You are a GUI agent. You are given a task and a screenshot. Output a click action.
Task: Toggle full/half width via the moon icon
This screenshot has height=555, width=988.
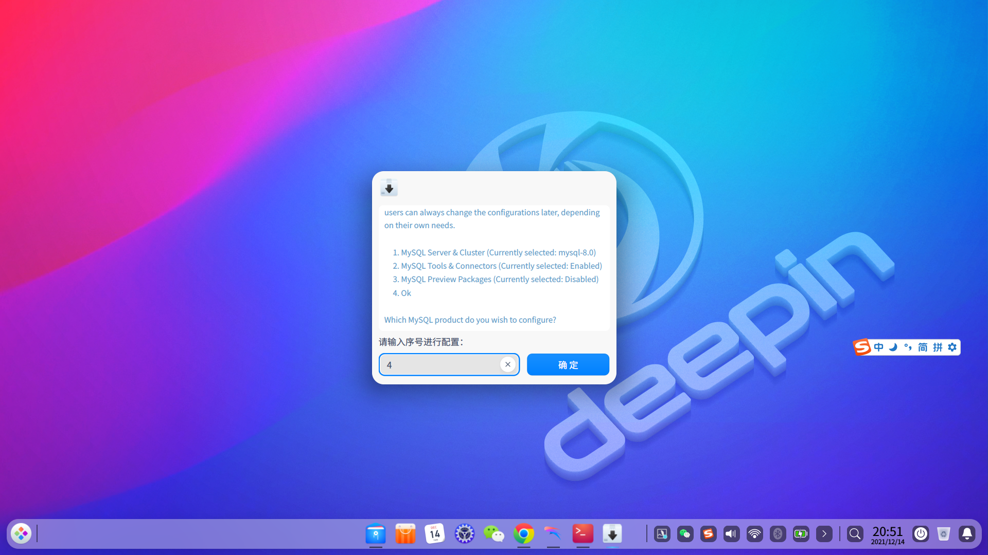892,347
